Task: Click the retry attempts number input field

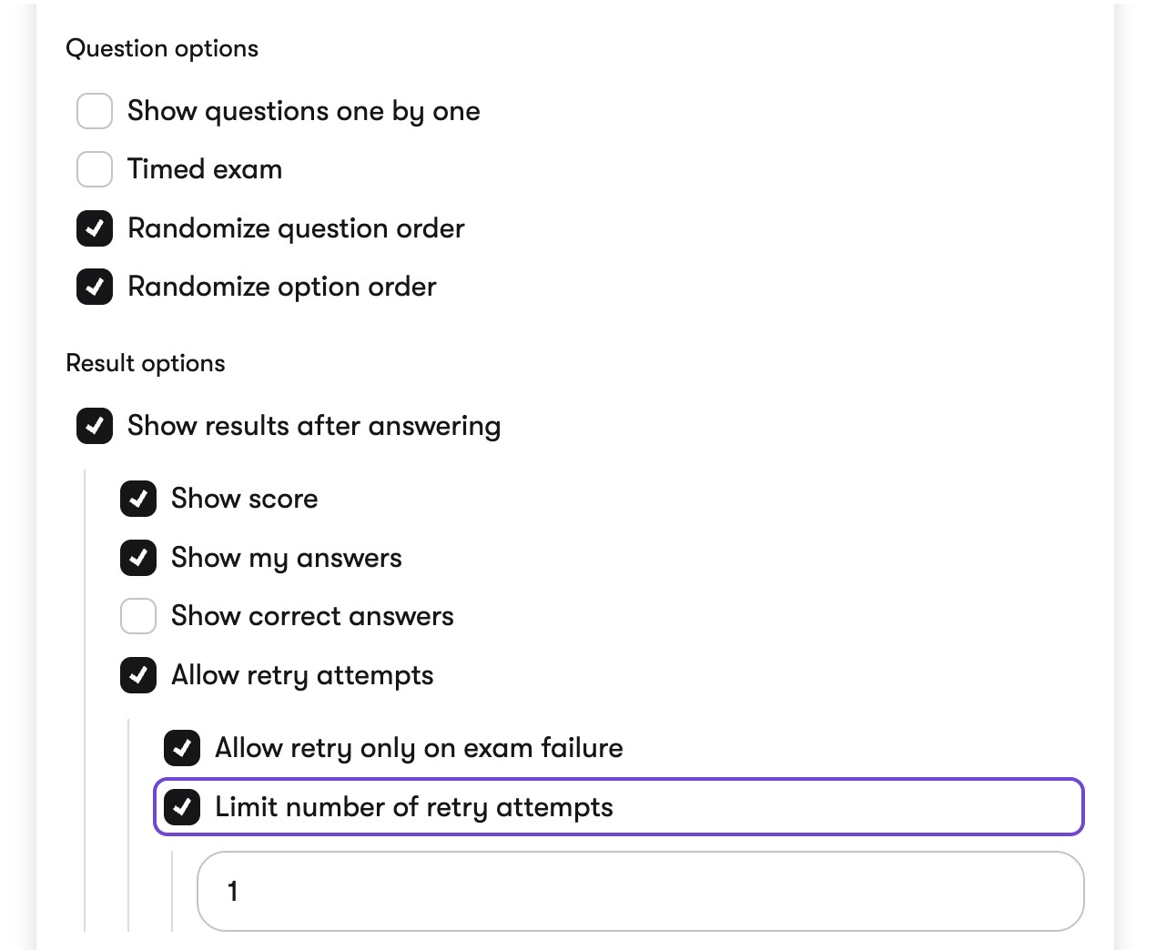Action: click(640, 891)
